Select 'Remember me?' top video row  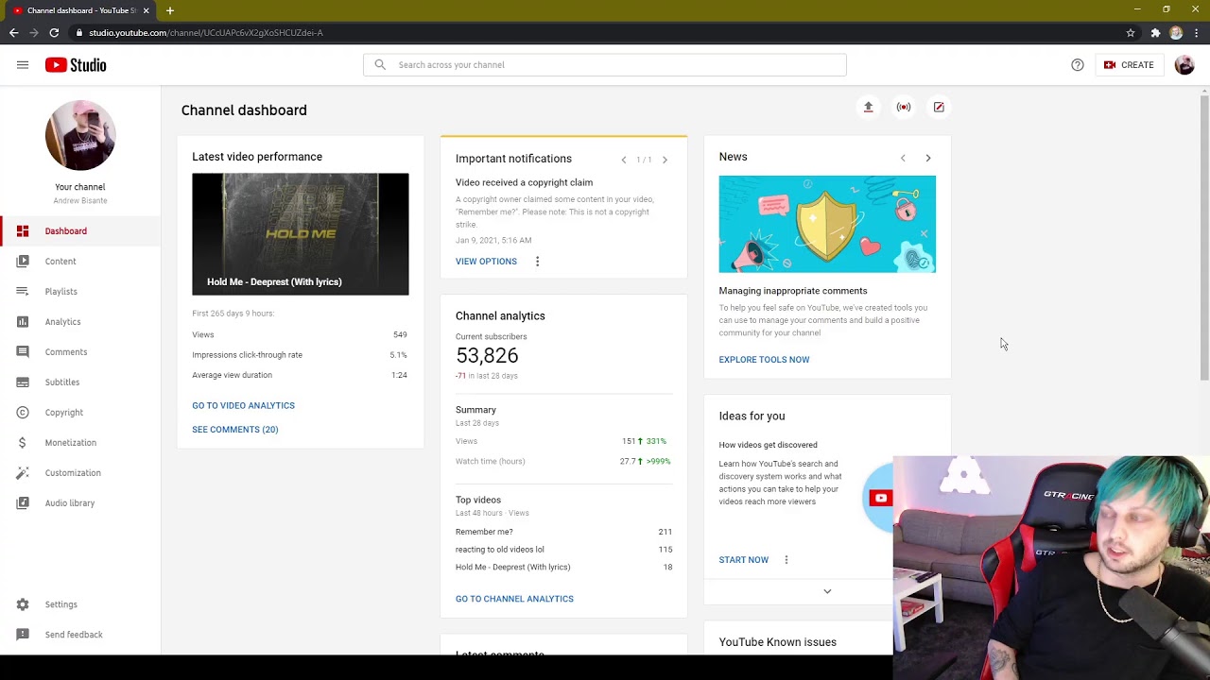pyautogui.click(x=563, y=532)
